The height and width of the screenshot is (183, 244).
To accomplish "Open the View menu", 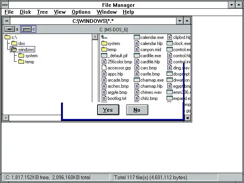I will click(x=60, y=12).
